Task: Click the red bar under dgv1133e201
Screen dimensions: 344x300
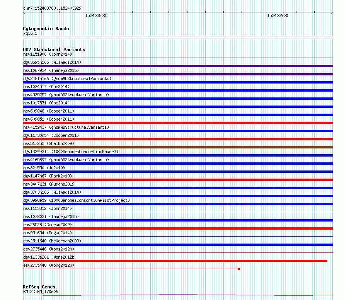Action: pyautogui.click(x=175, y=261)
